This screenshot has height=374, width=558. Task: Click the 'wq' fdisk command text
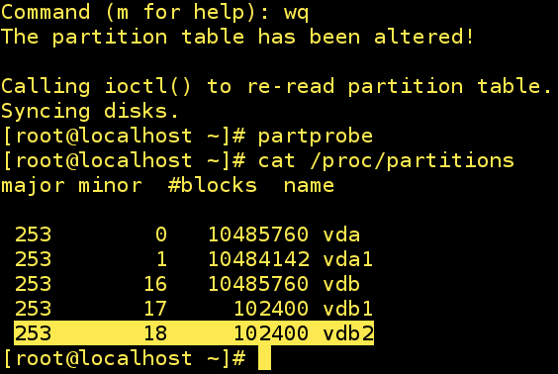tap(296, 13)
